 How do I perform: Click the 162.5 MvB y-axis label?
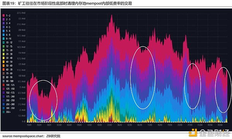pyautogui.click(x=21, y=47)
